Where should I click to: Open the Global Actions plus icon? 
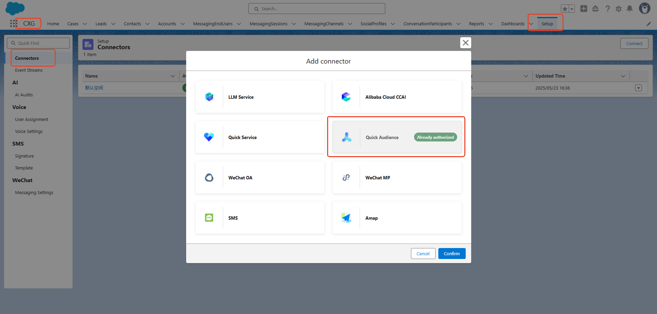584,9
